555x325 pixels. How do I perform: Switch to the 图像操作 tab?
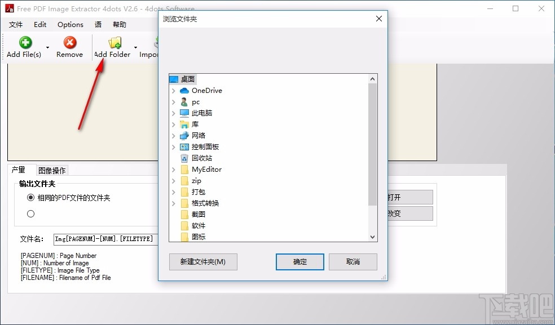[52, 170]
